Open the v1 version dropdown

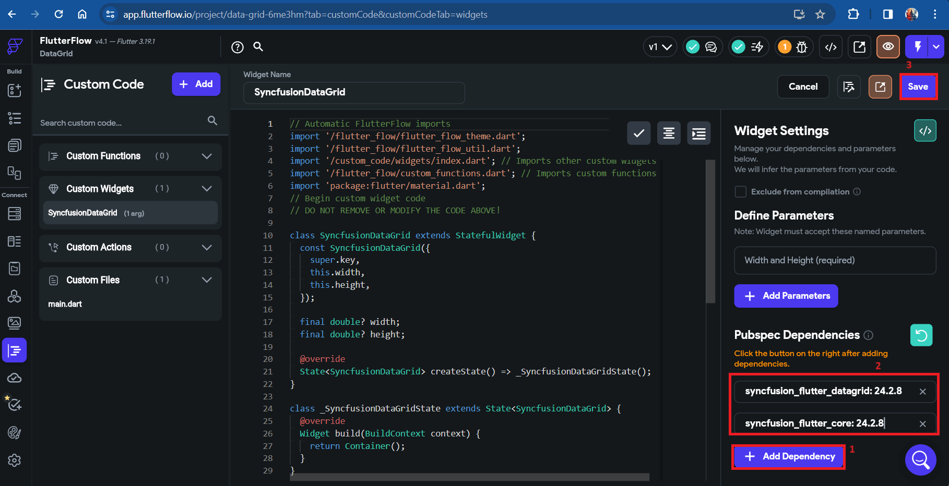pos(660,47)
